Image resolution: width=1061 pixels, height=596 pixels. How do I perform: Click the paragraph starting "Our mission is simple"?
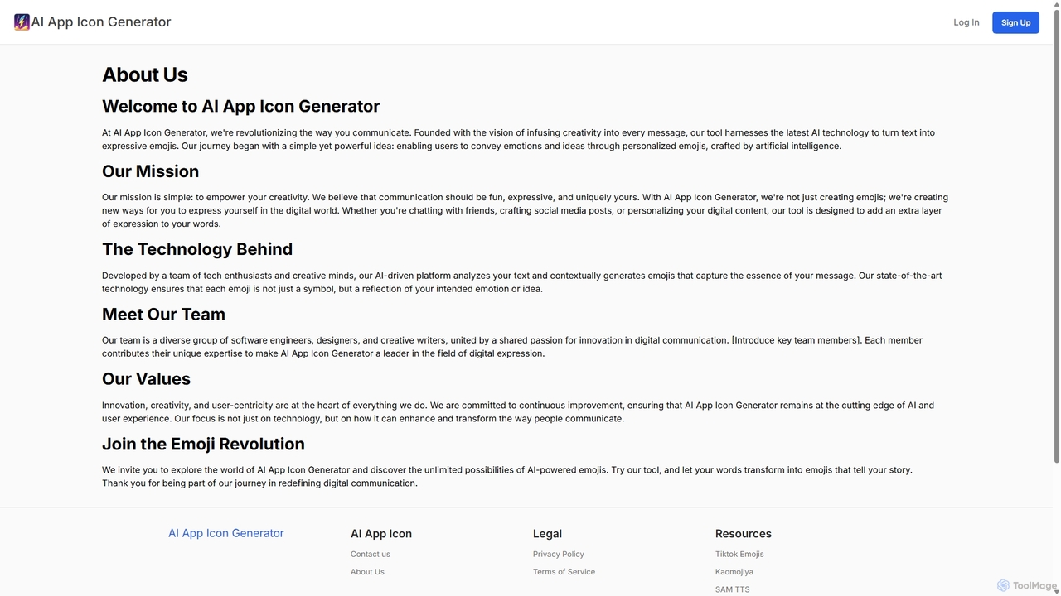click(525, 210)
